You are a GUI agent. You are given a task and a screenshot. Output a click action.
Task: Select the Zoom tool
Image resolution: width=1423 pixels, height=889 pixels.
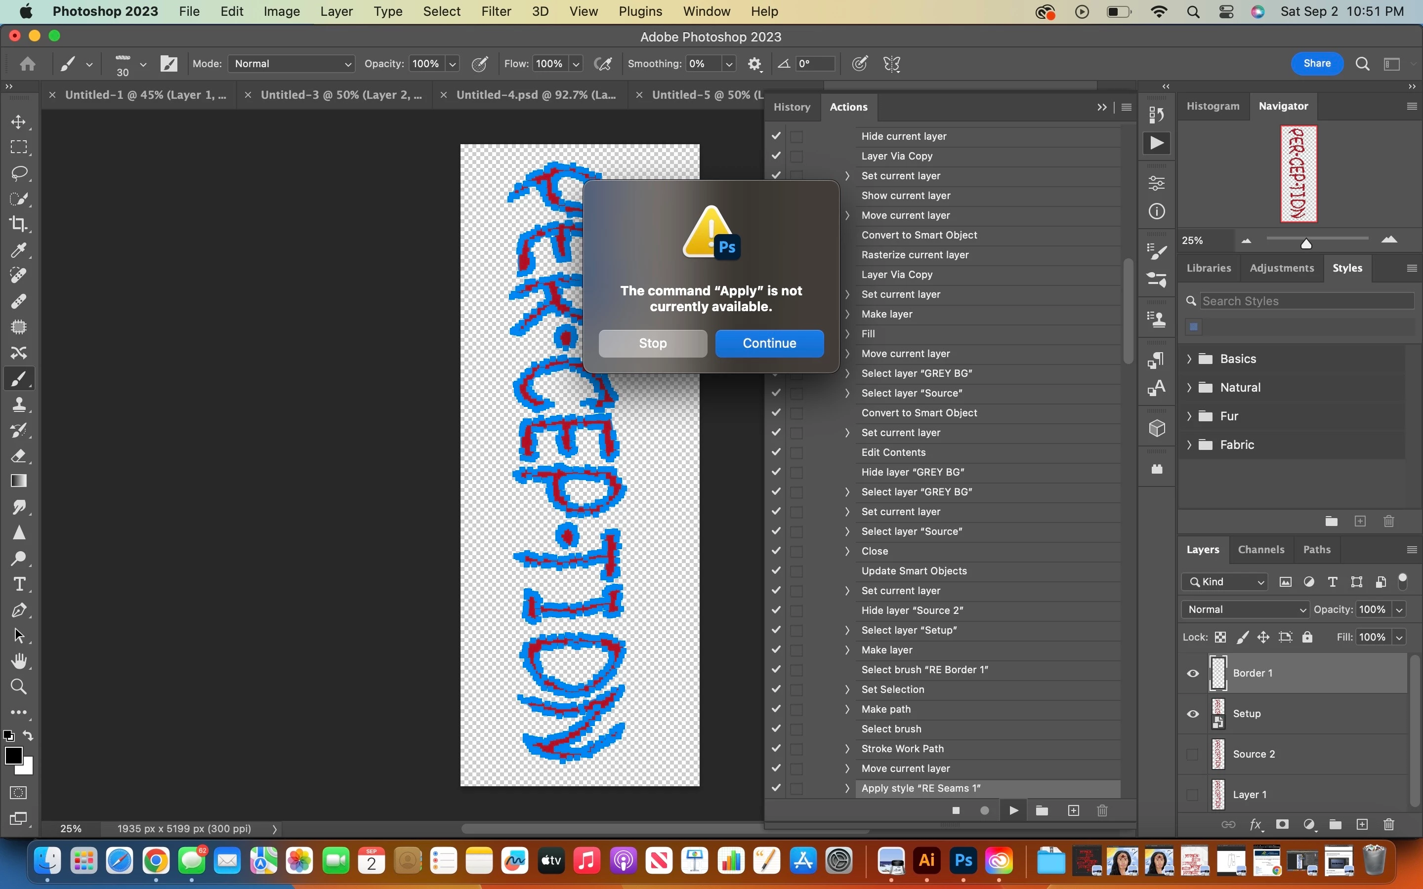click(19, 686)
